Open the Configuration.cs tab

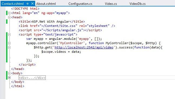click(x=80, y=4)
